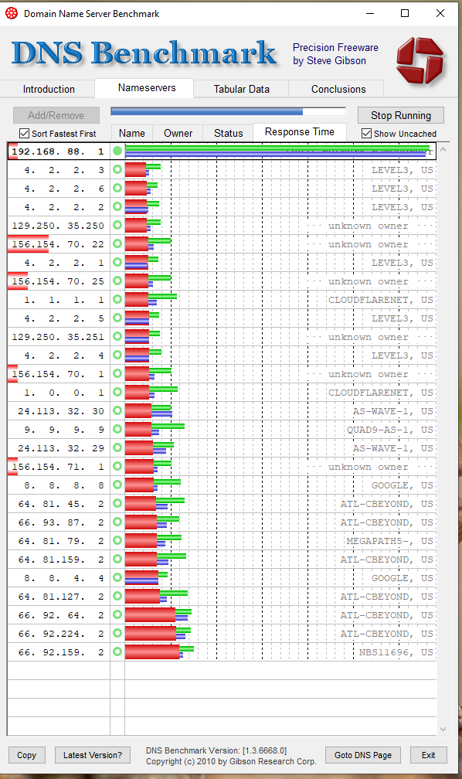
Task: Click the GOOGLE, US label in 8.8.4.4 row
Action: pos(403,578)
